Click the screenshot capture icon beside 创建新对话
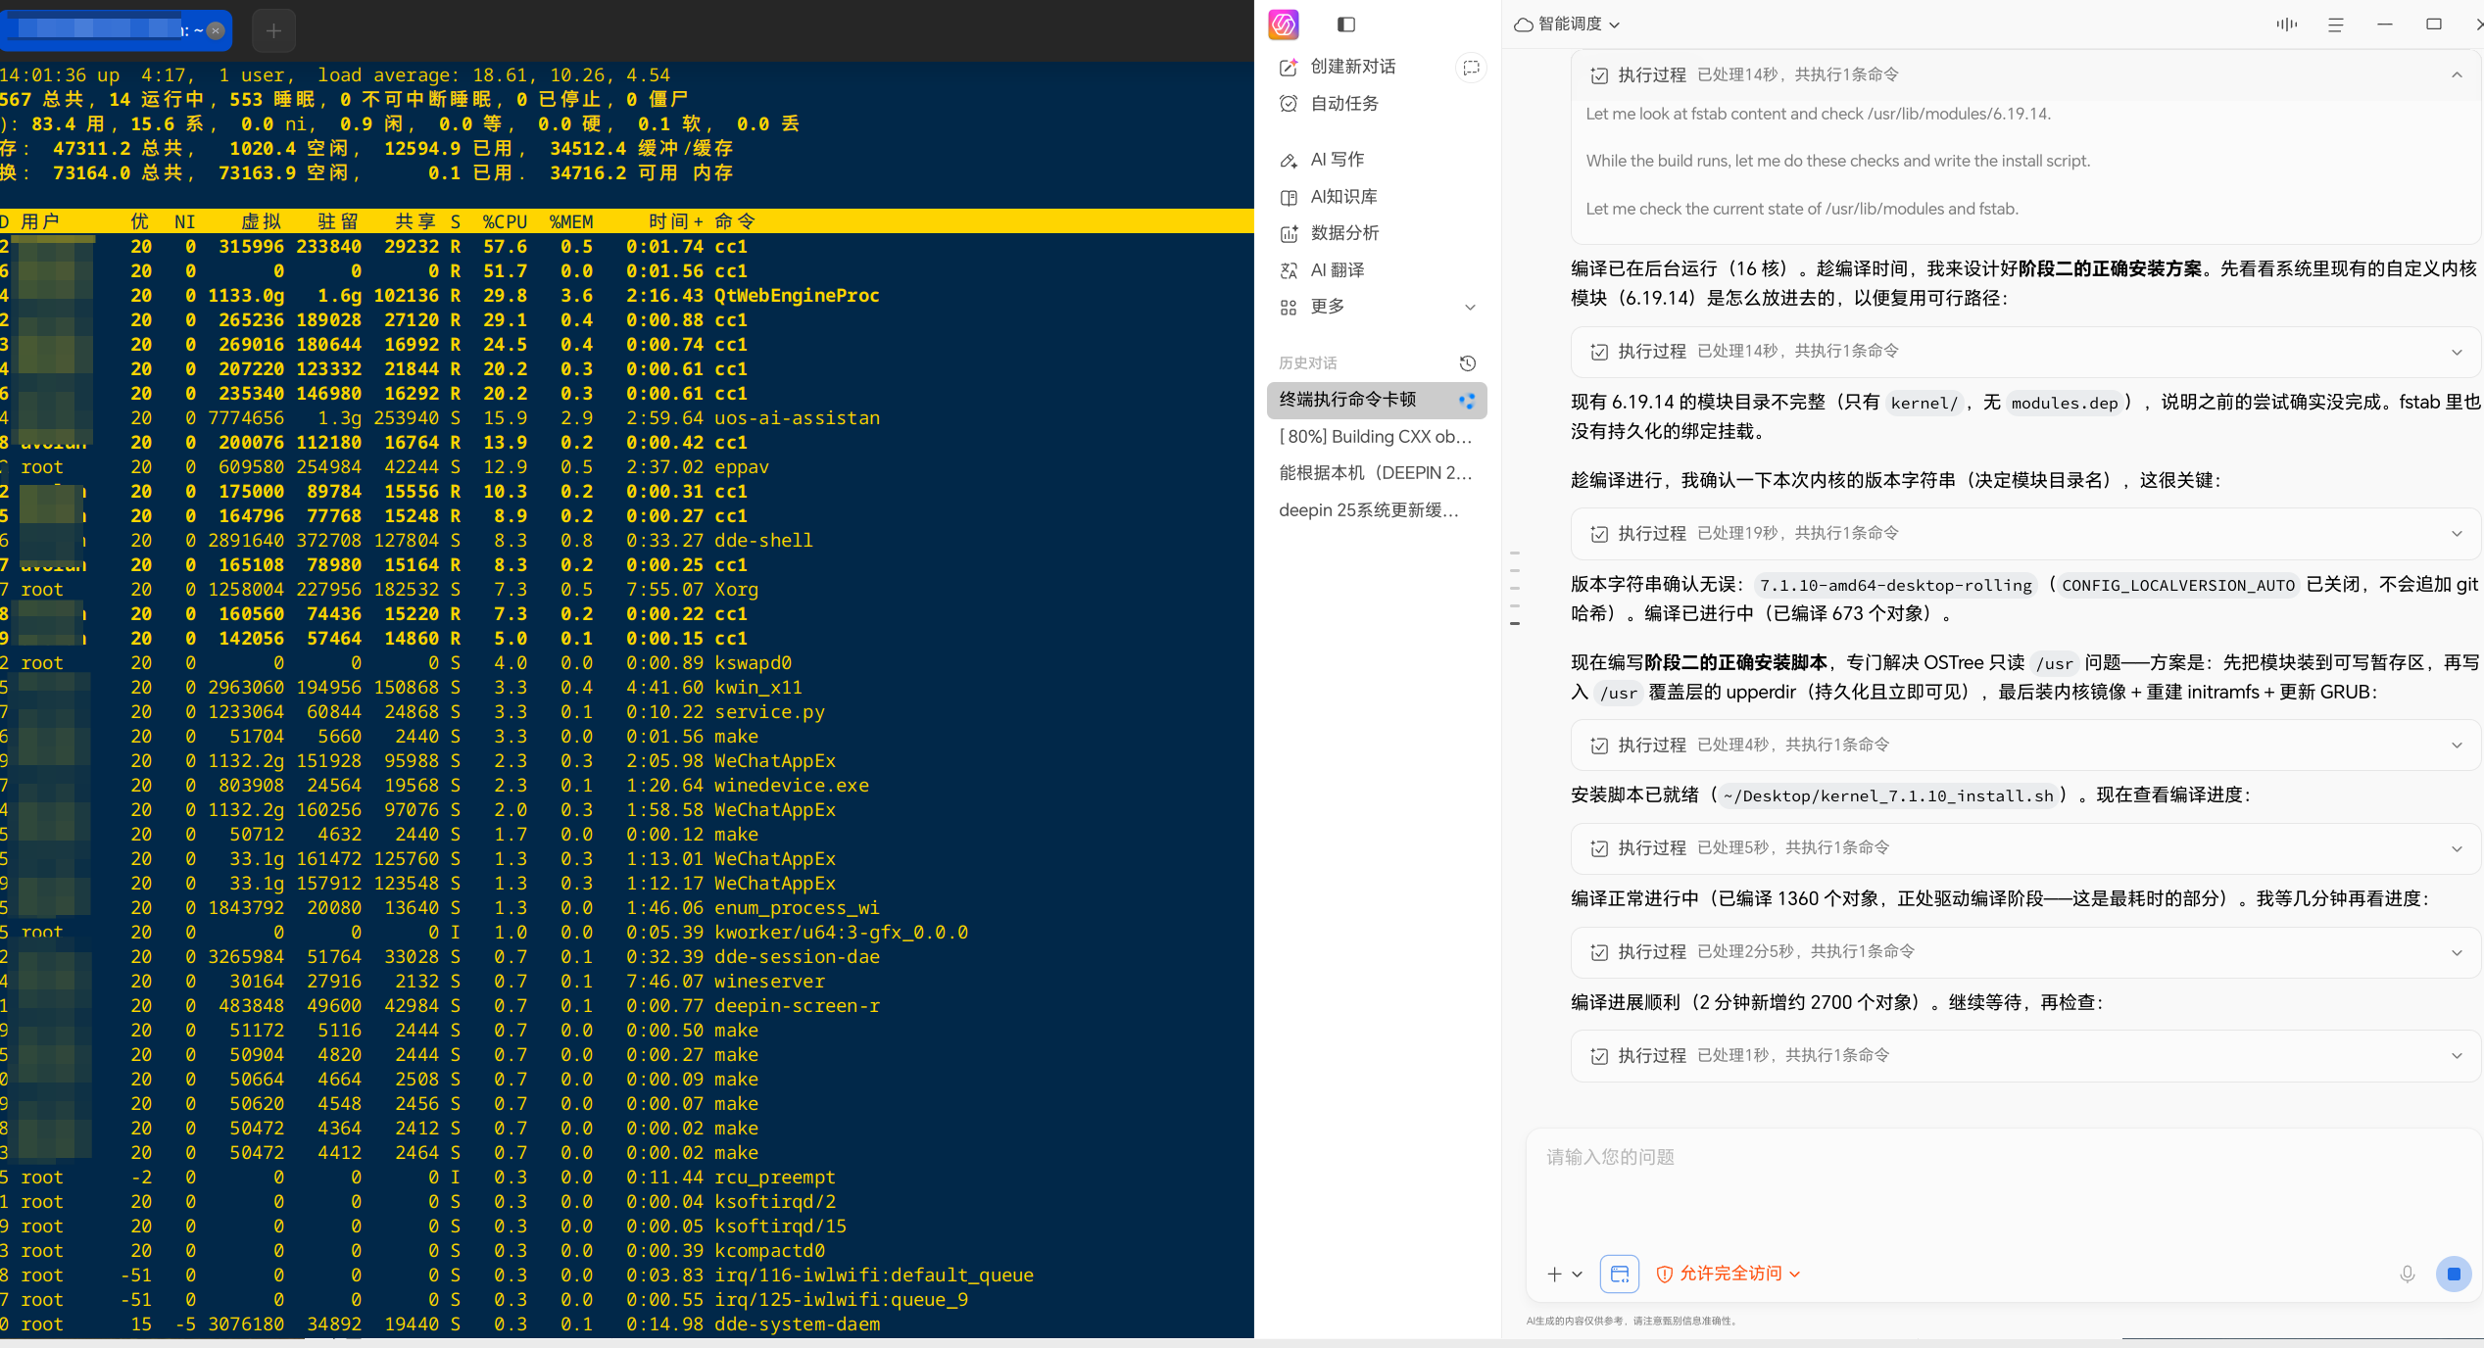Image resolution: width=2484 pixels, height=1348 pixels. coord(1471,67)
